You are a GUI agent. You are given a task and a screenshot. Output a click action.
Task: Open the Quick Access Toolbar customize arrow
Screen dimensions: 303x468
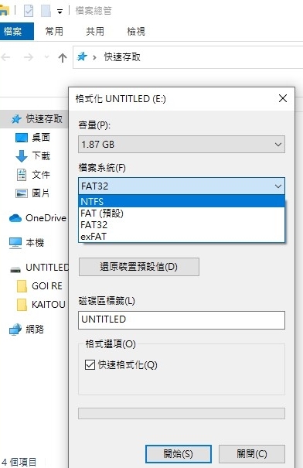[60, 12]
